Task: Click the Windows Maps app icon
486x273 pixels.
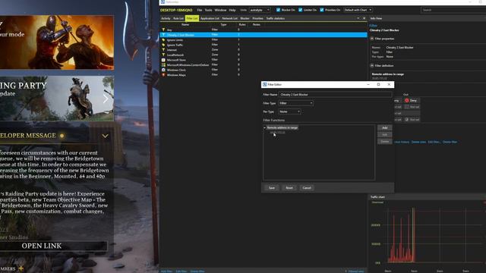Action: coord(163,75)
